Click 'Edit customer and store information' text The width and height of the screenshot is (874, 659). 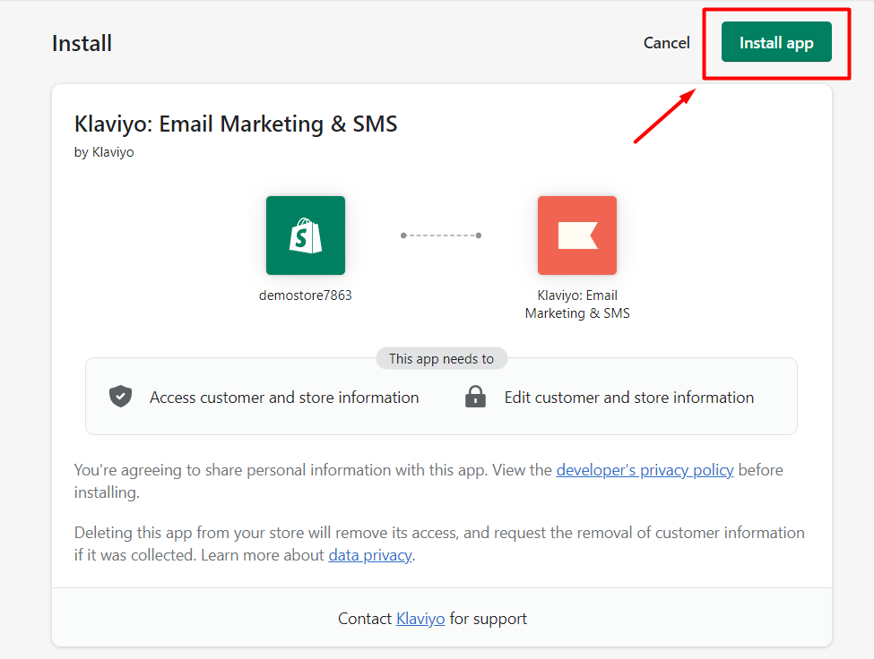point(628,398)
